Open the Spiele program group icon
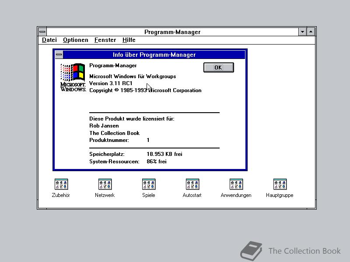The width and height of the screenshot is (350, 262). click(x=149, y=184)
